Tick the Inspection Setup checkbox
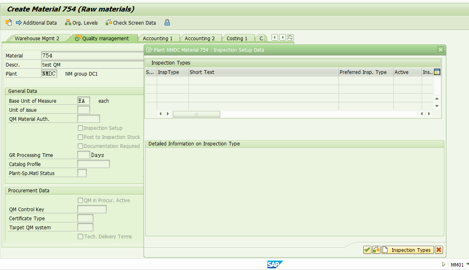 click(x=80, y=128)
